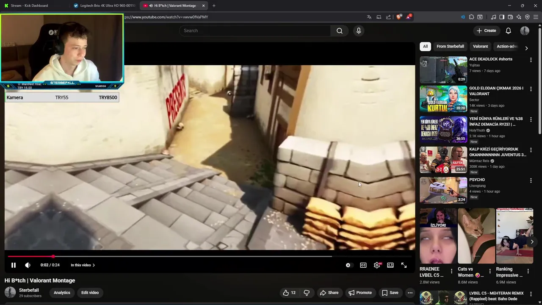
Task: Switch to Logitech Brio 4K tab
Action: (x=105, y=6)
